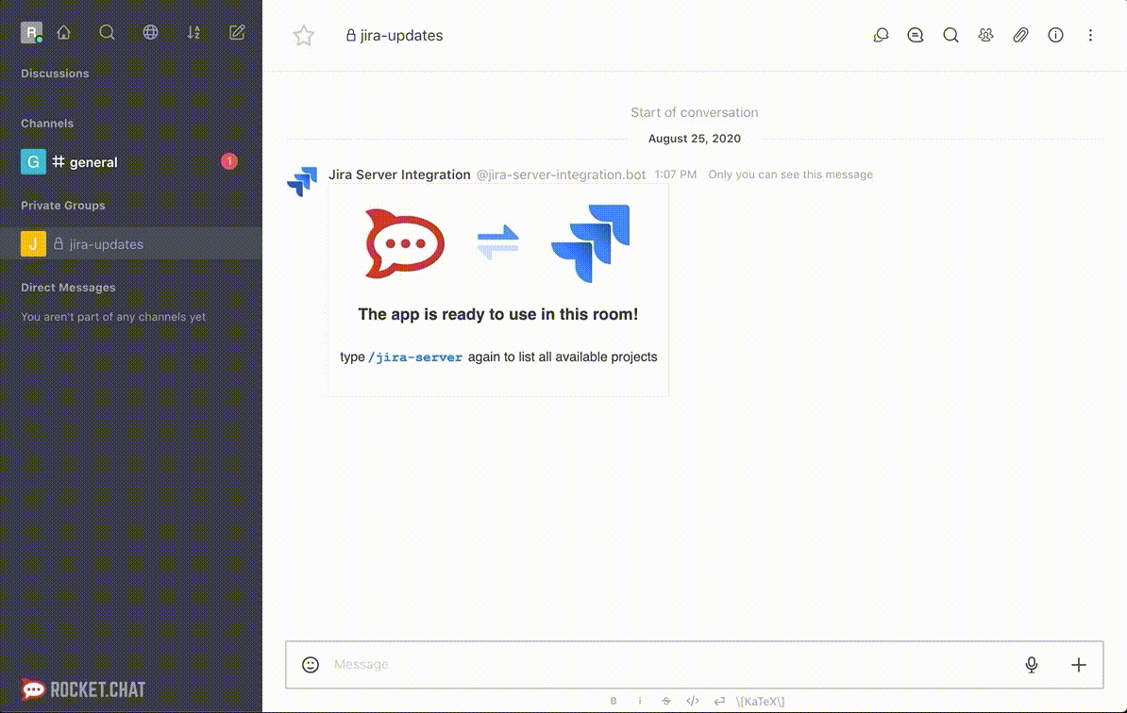Show the Team Members list icon

985,35
